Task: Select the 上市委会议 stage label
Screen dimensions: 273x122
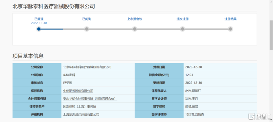Action: (135, 19)
